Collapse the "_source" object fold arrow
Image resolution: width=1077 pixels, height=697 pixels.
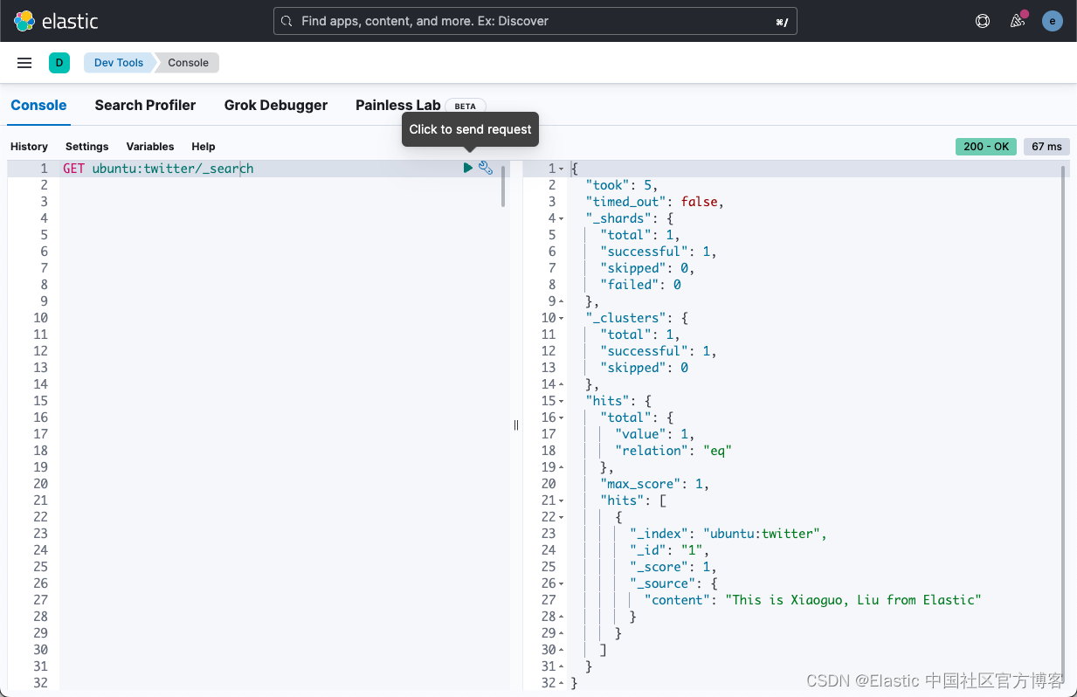pyautogui.click(x=562, y=583)
